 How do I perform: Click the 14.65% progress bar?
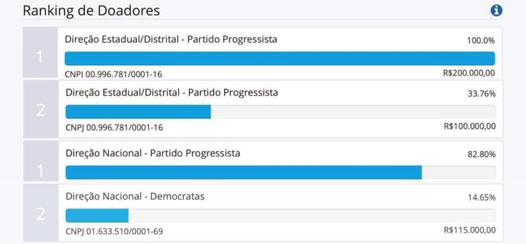(x=280, y=215)
